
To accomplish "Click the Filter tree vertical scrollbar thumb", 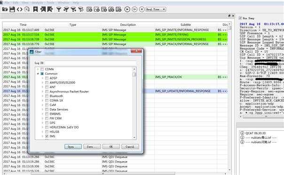I will tap(134, 74).
